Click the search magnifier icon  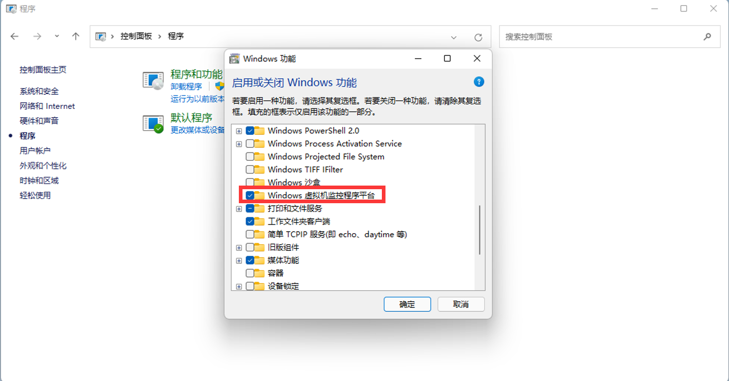tap(707, 37)
